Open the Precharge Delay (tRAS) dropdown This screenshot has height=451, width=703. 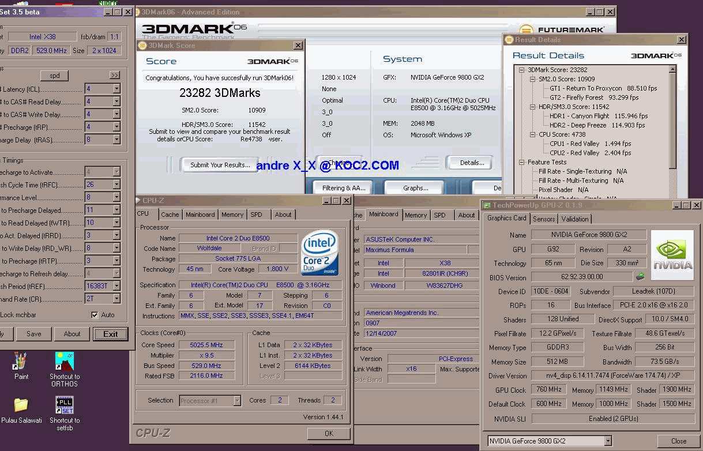click(116, 140)
